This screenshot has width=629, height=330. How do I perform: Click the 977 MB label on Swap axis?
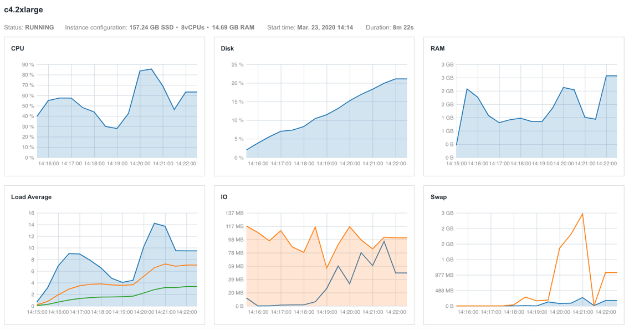click(x=444, y=276)
